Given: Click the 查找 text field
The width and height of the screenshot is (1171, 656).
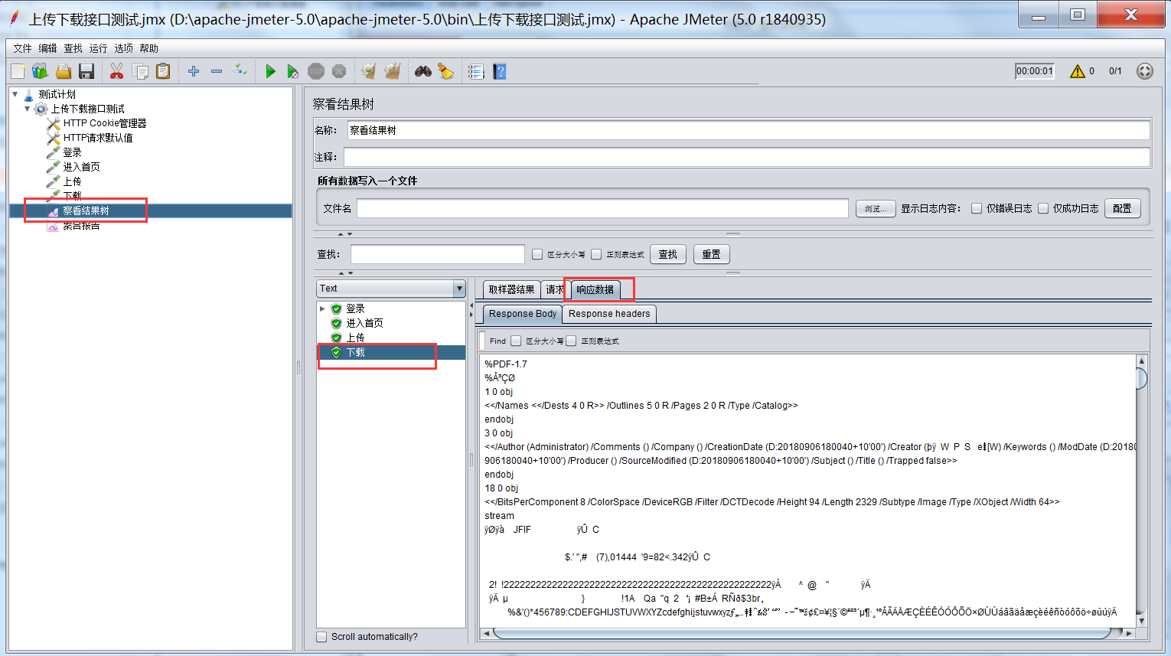Looking at the screenshot, I should [x=438, y=254].
